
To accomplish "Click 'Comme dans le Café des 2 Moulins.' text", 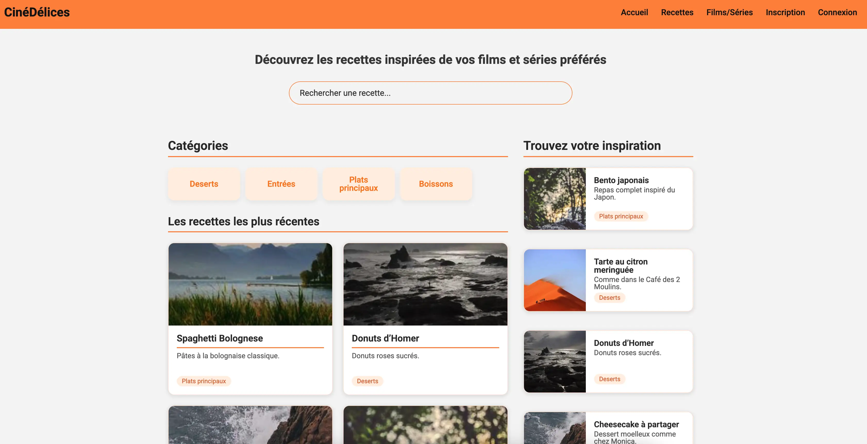I will pos(636,283).
